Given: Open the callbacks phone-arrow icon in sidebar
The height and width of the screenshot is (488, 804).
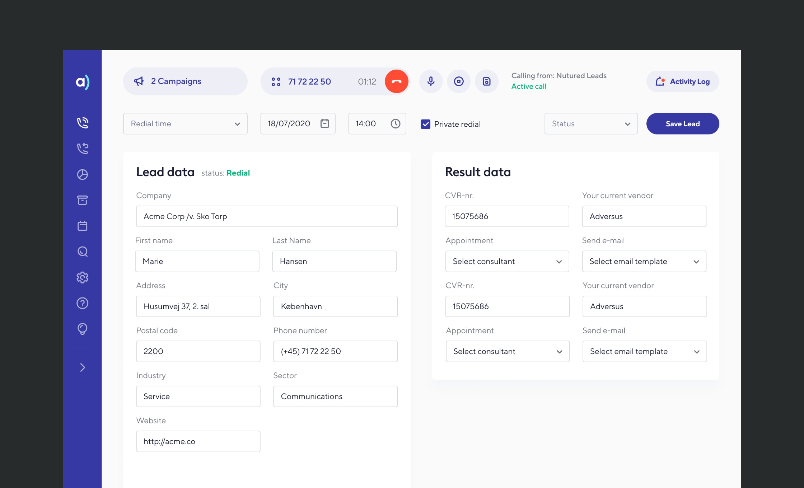Looking at the screenshot, I should (x=83, y=149).
